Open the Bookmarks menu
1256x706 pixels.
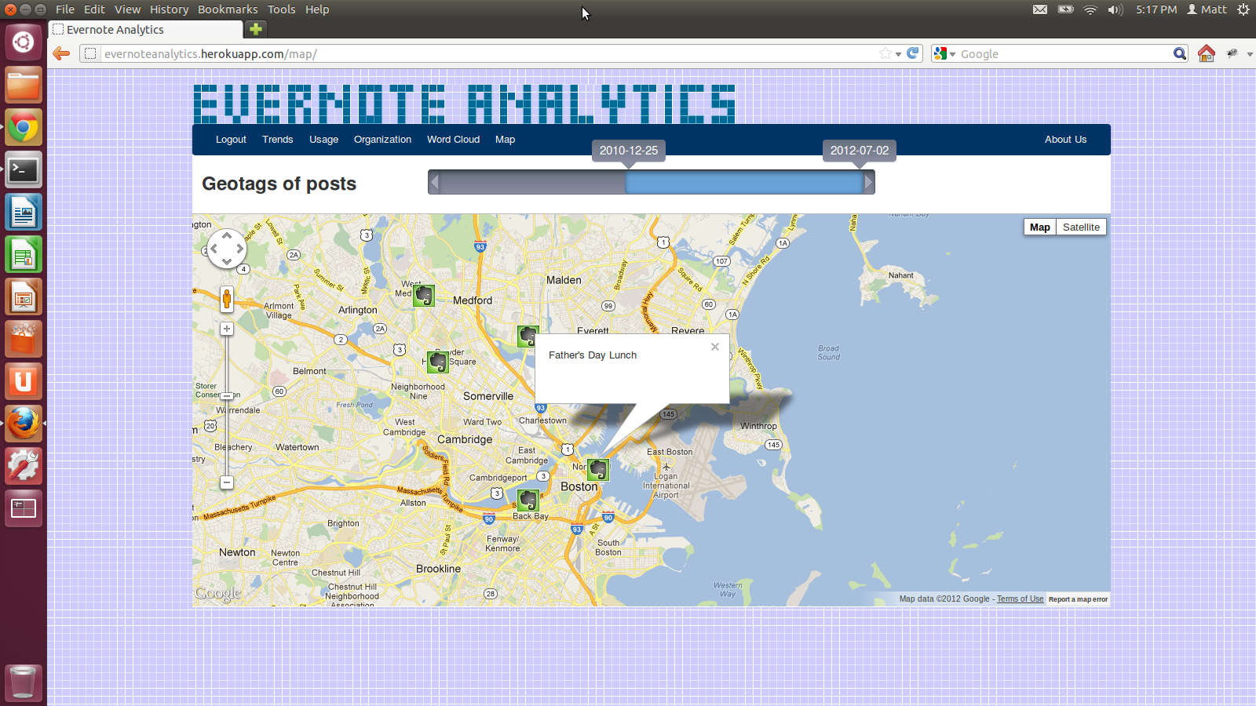(228, 9)
